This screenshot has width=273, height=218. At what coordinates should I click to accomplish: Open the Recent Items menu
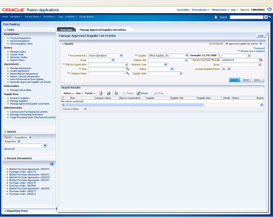point(33,17)
